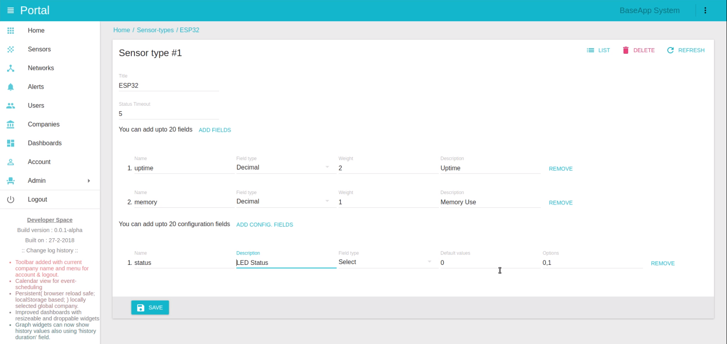
Task: Click ADD FIELDS link
Action: click(x=215, y=130)
